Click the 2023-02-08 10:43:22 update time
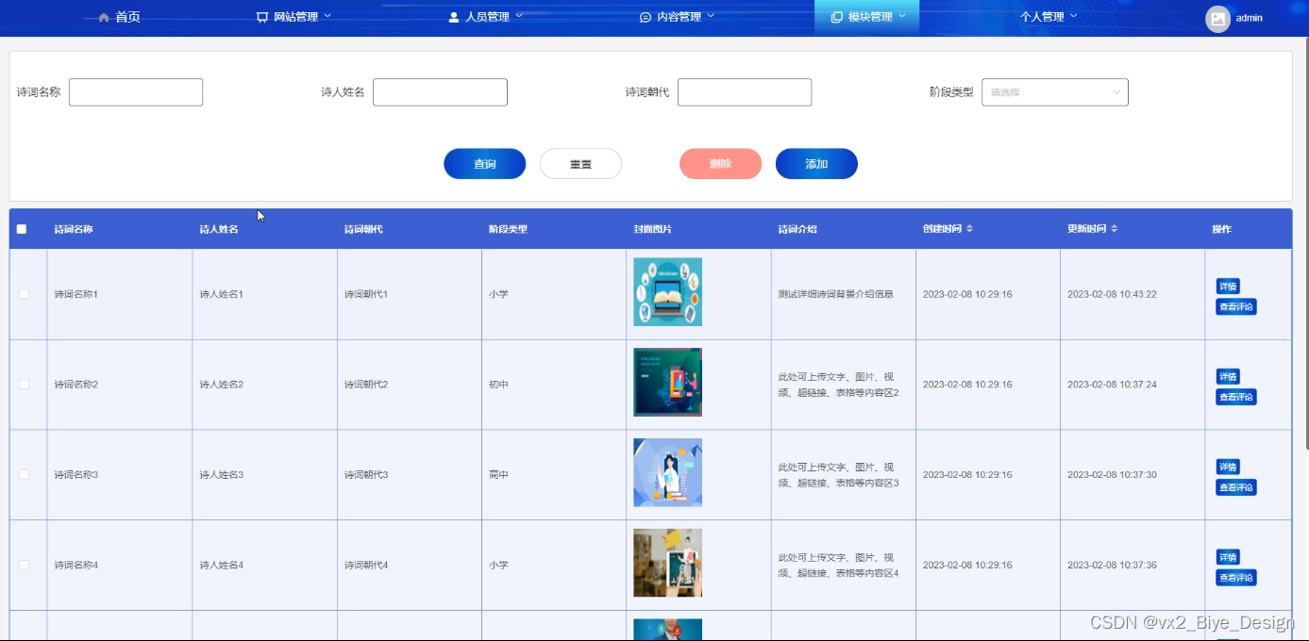The height and width of the screenshot is (641, 1309). [x=1112, y=294]
